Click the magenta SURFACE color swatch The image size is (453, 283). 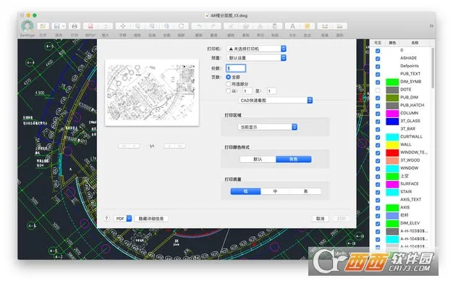pyautogui.click(x=392, y=184)
